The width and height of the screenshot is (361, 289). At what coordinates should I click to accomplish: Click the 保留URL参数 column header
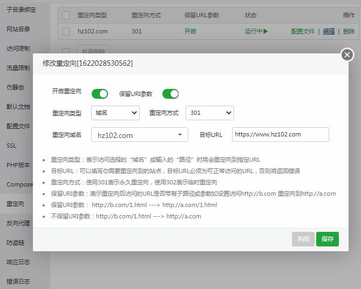pos(202,16)
